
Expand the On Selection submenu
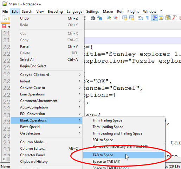coord(47,133)
